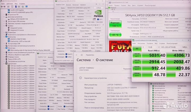This screenshot has width=191, height=112.
Task: Go back using Device Manager toolbar arrow
Action: click(2, 7)
